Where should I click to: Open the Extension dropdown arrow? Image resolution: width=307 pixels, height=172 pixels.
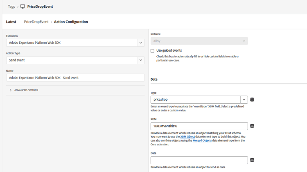click(x=141, y=43)
